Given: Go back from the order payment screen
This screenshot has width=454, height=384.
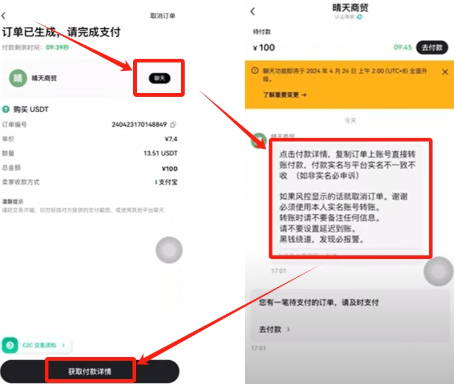Looking at the screenshot, I should pos(4,16).
